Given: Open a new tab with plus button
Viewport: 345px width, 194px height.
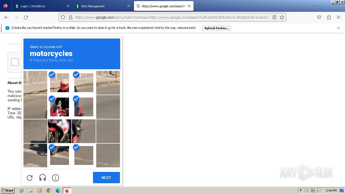Looking at the screenshot, I should coord(199,6).
